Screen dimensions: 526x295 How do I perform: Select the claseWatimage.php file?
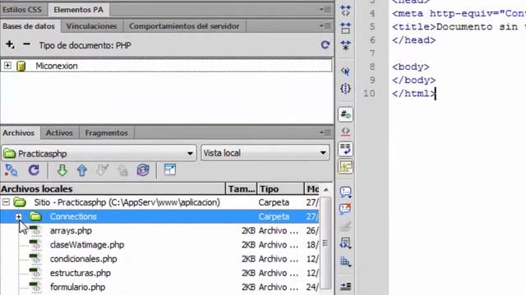click(87, 245)
